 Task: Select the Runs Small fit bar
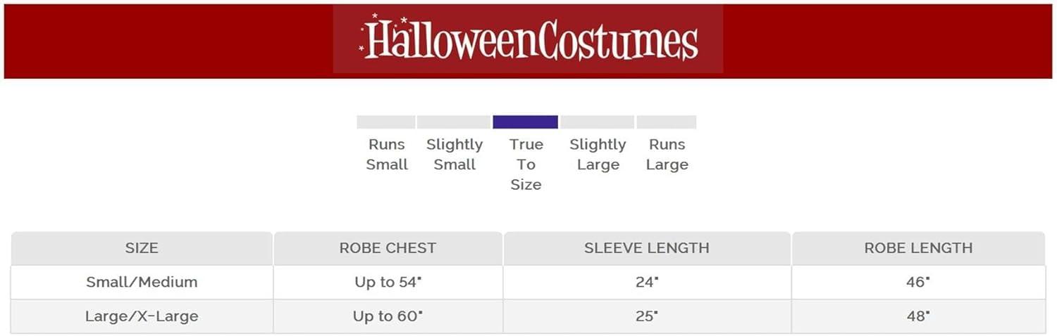385,122
